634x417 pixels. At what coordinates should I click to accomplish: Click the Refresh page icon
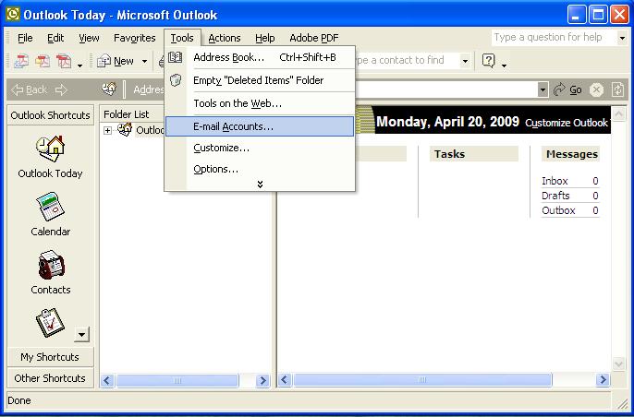click(617, 89)
